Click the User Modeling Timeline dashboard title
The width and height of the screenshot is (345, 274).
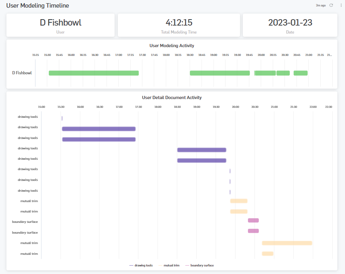[x=37, y=6]
